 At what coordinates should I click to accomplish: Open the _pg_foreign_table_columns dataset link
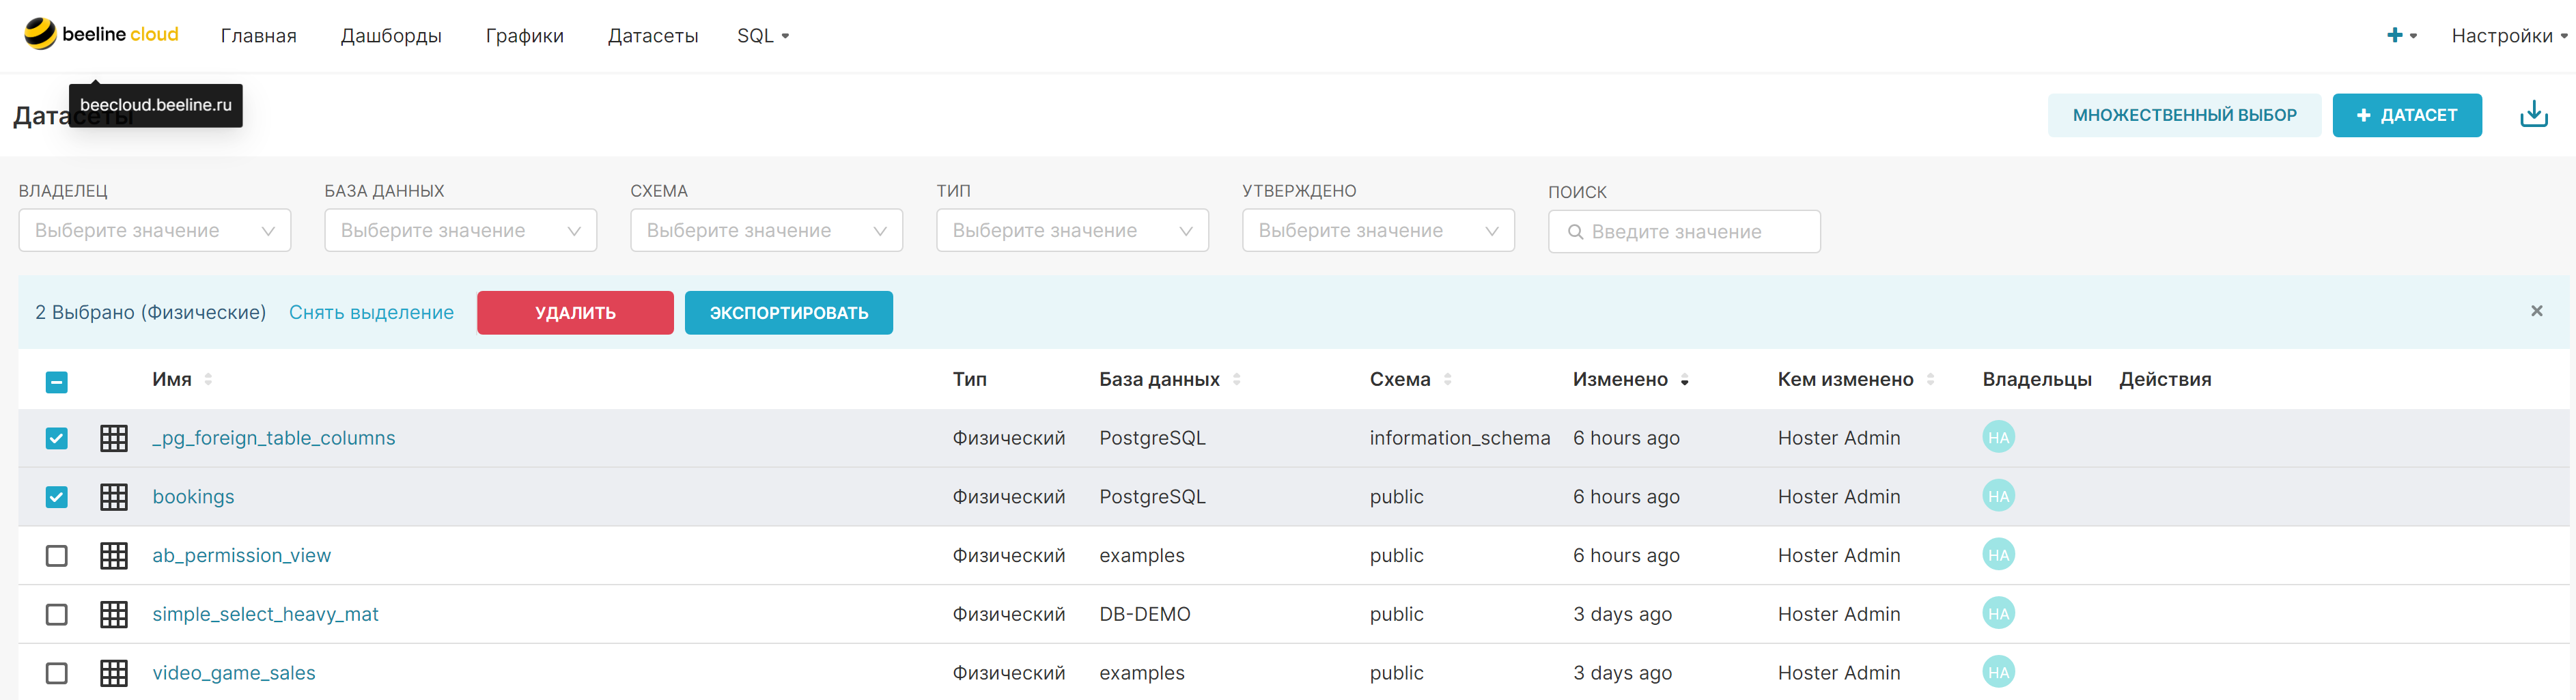pyautogui.click(x=274, y=438)
